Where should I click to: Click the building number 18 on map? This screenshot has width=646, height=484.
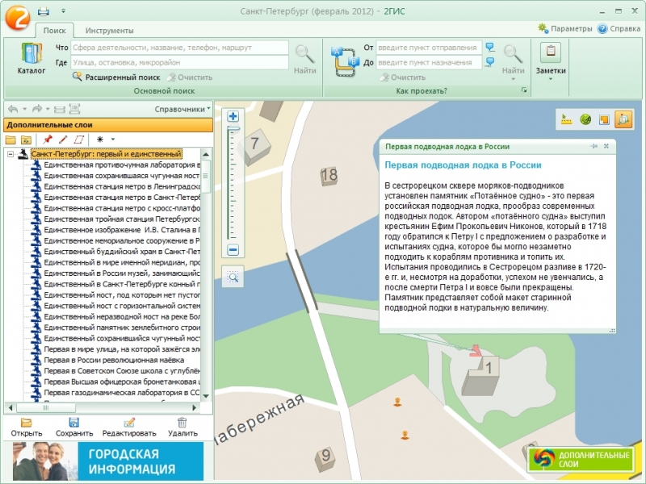click(x=329, y=176)
